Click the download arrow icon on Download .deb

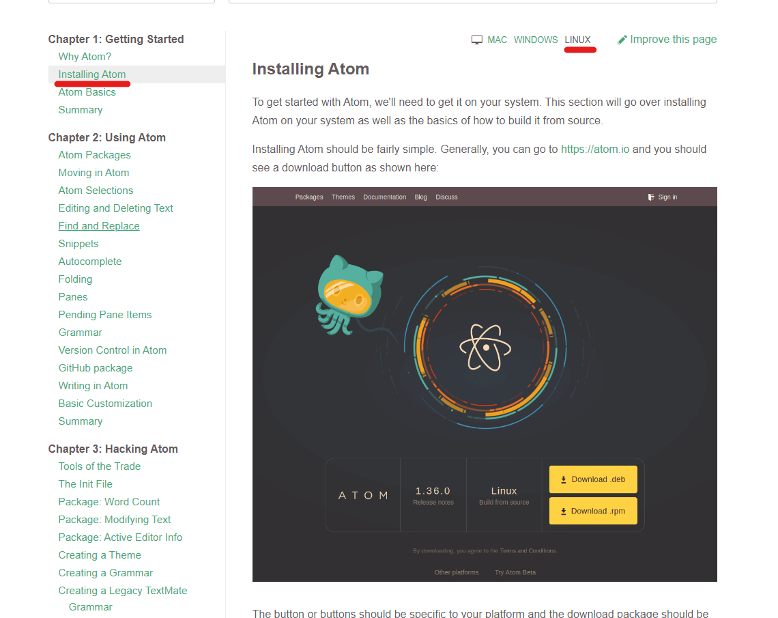pos(563,479)
